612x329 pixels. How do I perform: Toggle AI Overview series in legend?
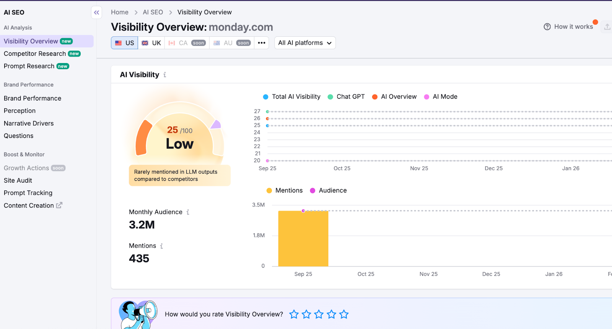coord(394,97)
